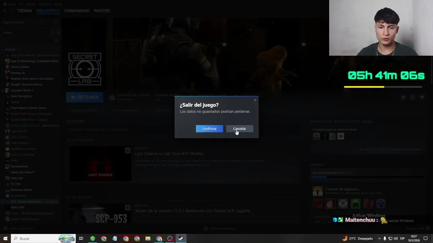Select Rootman Demo in library

(21, 190)
